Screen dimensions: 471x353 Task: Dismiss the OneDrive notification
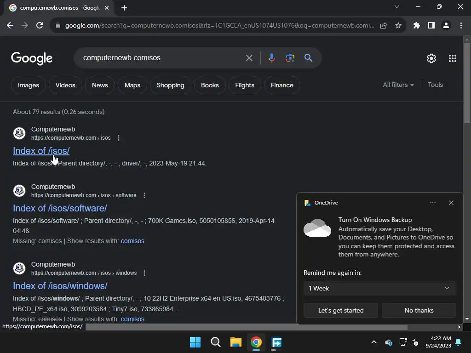click(x=451, y=203)
